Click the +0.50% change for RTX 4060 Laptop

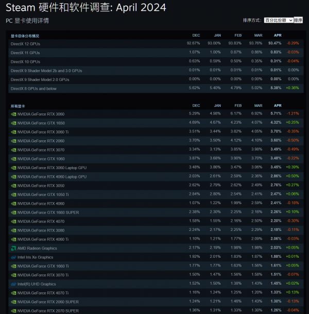tap(293, 176)
